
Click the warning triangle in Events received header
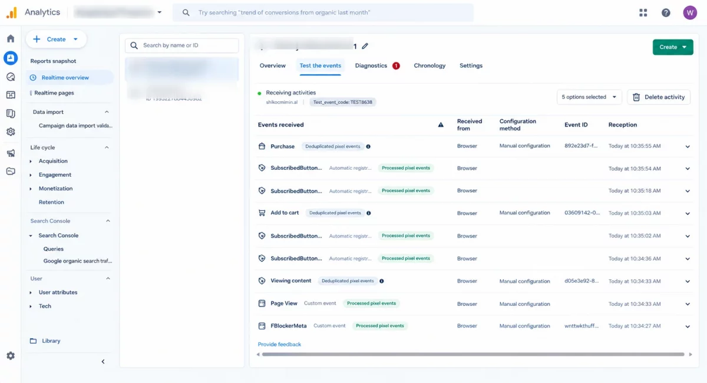pos(441,125)
